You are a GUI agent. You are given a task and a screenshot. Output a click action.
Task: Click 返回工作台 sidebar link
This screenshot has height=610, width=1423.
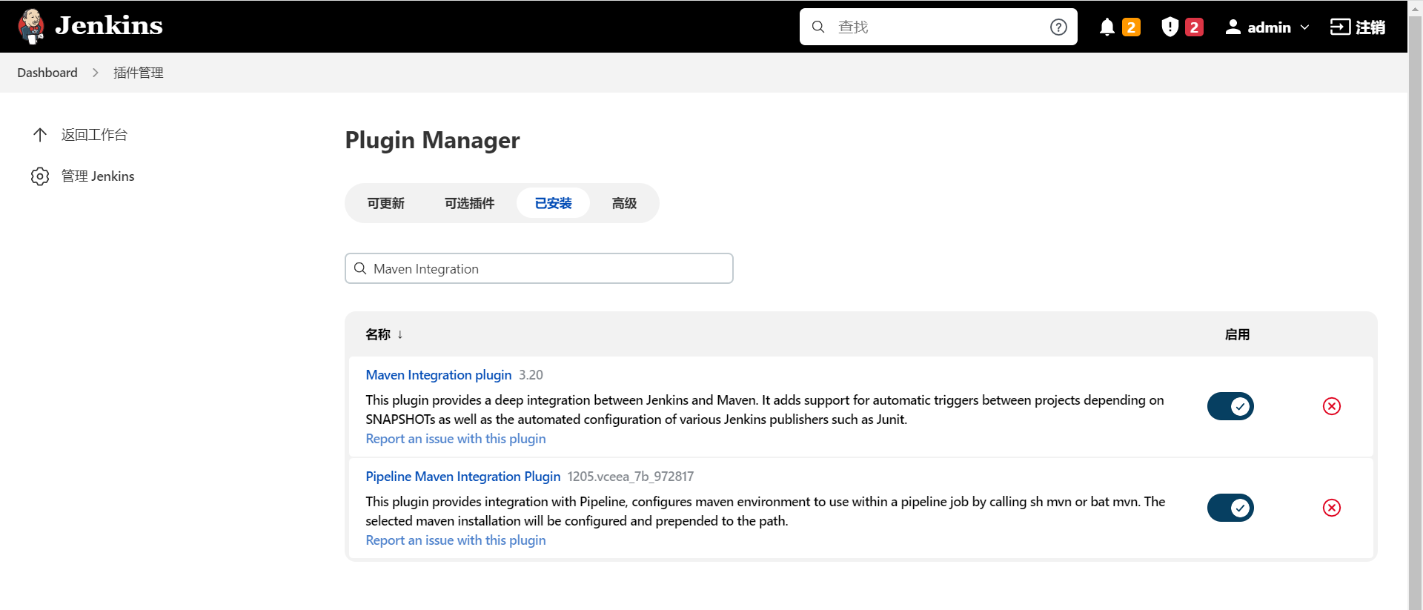tap(94, 135)
